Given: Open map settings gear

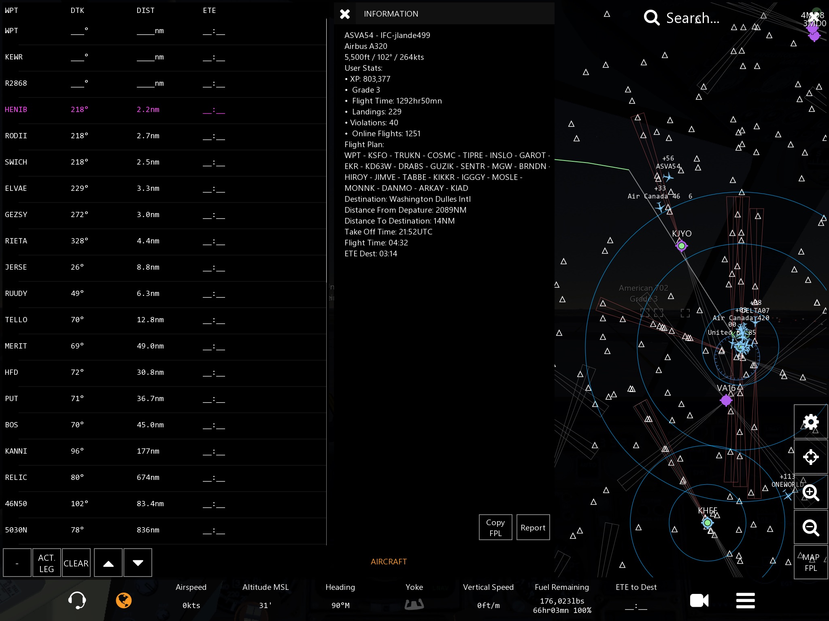Looking at the screenshot, I should (810, 422).
